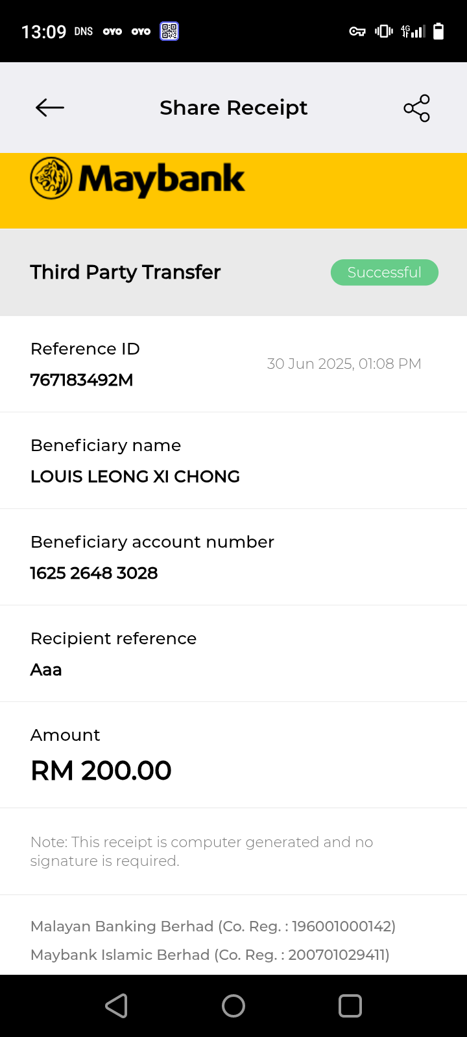This screenshot has height=1037, width=467.
Task: Tap the green Successful status badge
Action: coord(385,272)
